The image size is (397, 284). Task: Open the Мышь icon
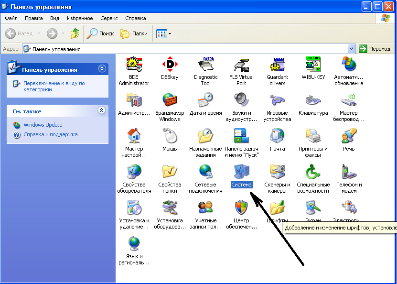[x=170, y=136]
